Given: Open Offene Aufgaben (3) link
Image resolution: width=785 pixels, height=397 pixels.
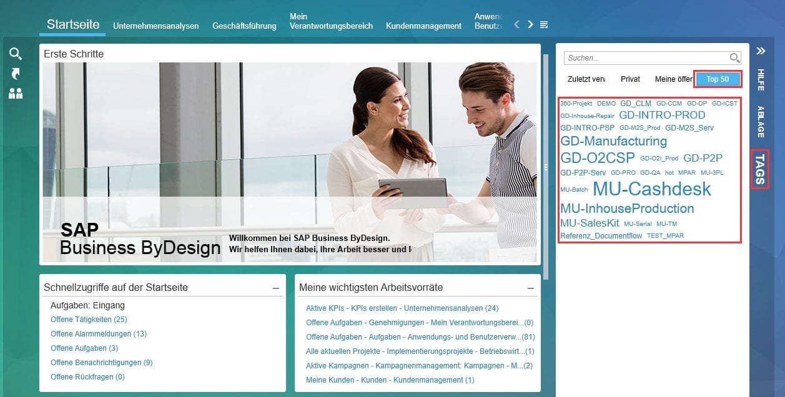Looking at the screenshot, I should (x=84, y=348).
